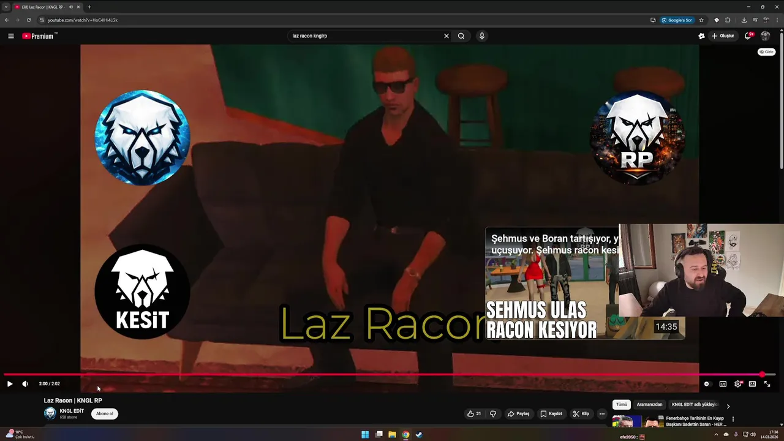The width and height of the screenshot is (784, 441).
Task: Open the KNGL EDİT channel name link
Action: coord(72,411)
